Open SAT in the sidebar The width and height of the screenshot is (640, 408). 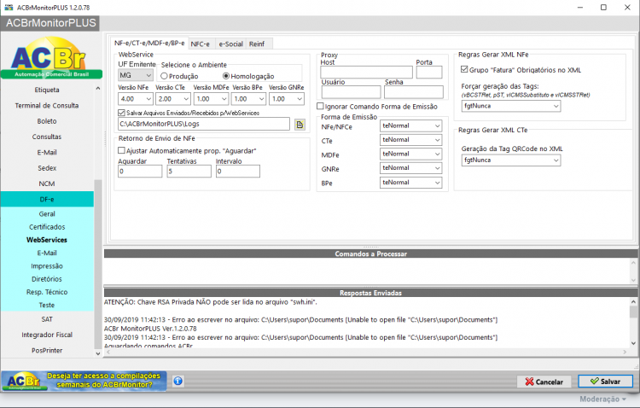[x=47, y=319]
